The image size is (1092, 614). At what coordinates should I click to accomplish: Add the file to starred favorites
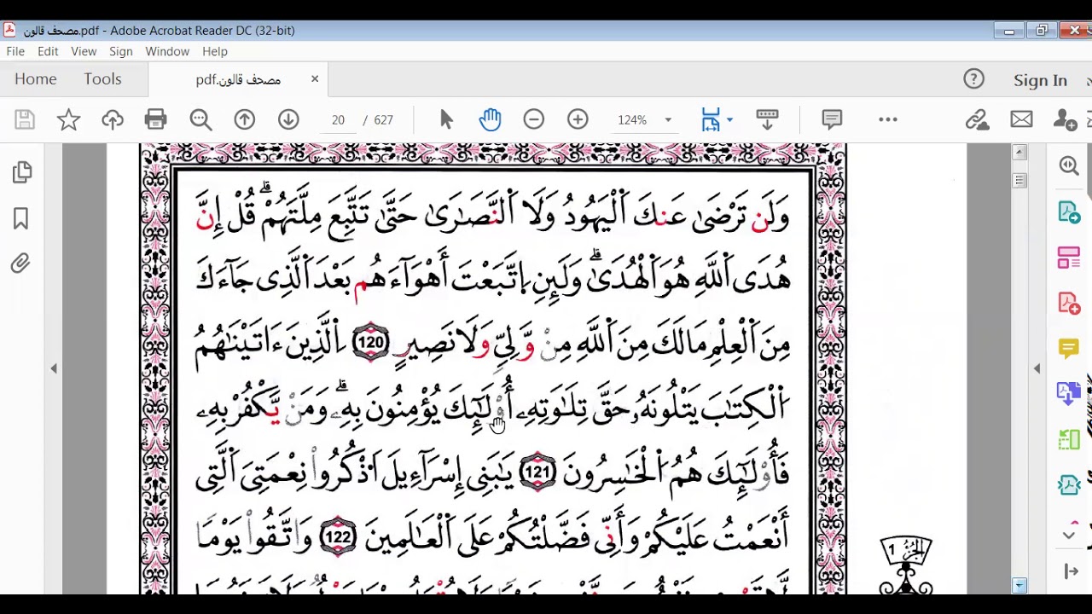click(x=68, y=120)
